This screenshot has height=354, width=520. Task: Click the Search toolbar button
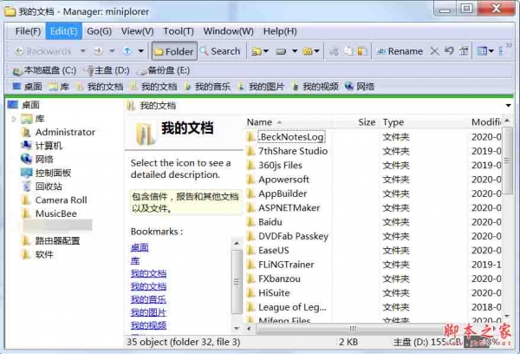pyautogui.click(x=219, y=51)
